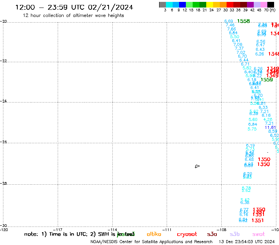
Task: Click the red time stamp '1351' at bottom
Action: 258,220
